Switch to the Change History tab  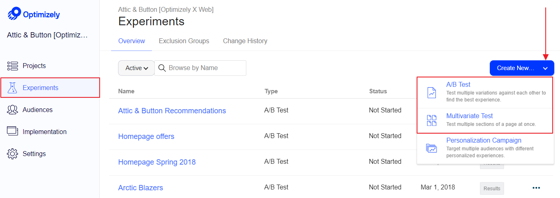click(245, 41)
